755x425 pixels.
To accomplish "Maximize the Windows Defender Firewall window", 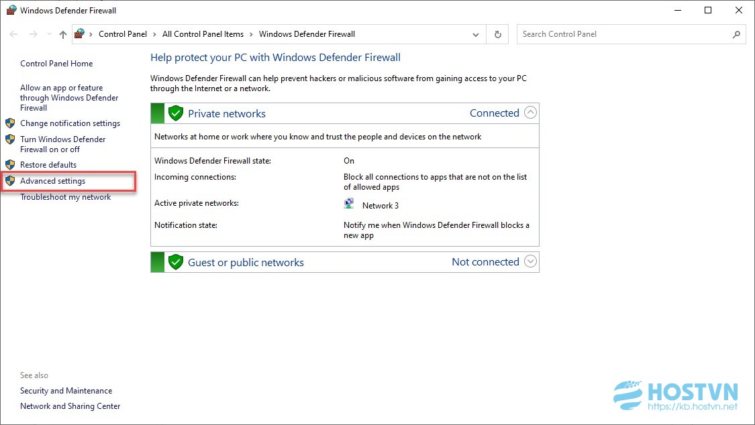I will pos(708,10).
